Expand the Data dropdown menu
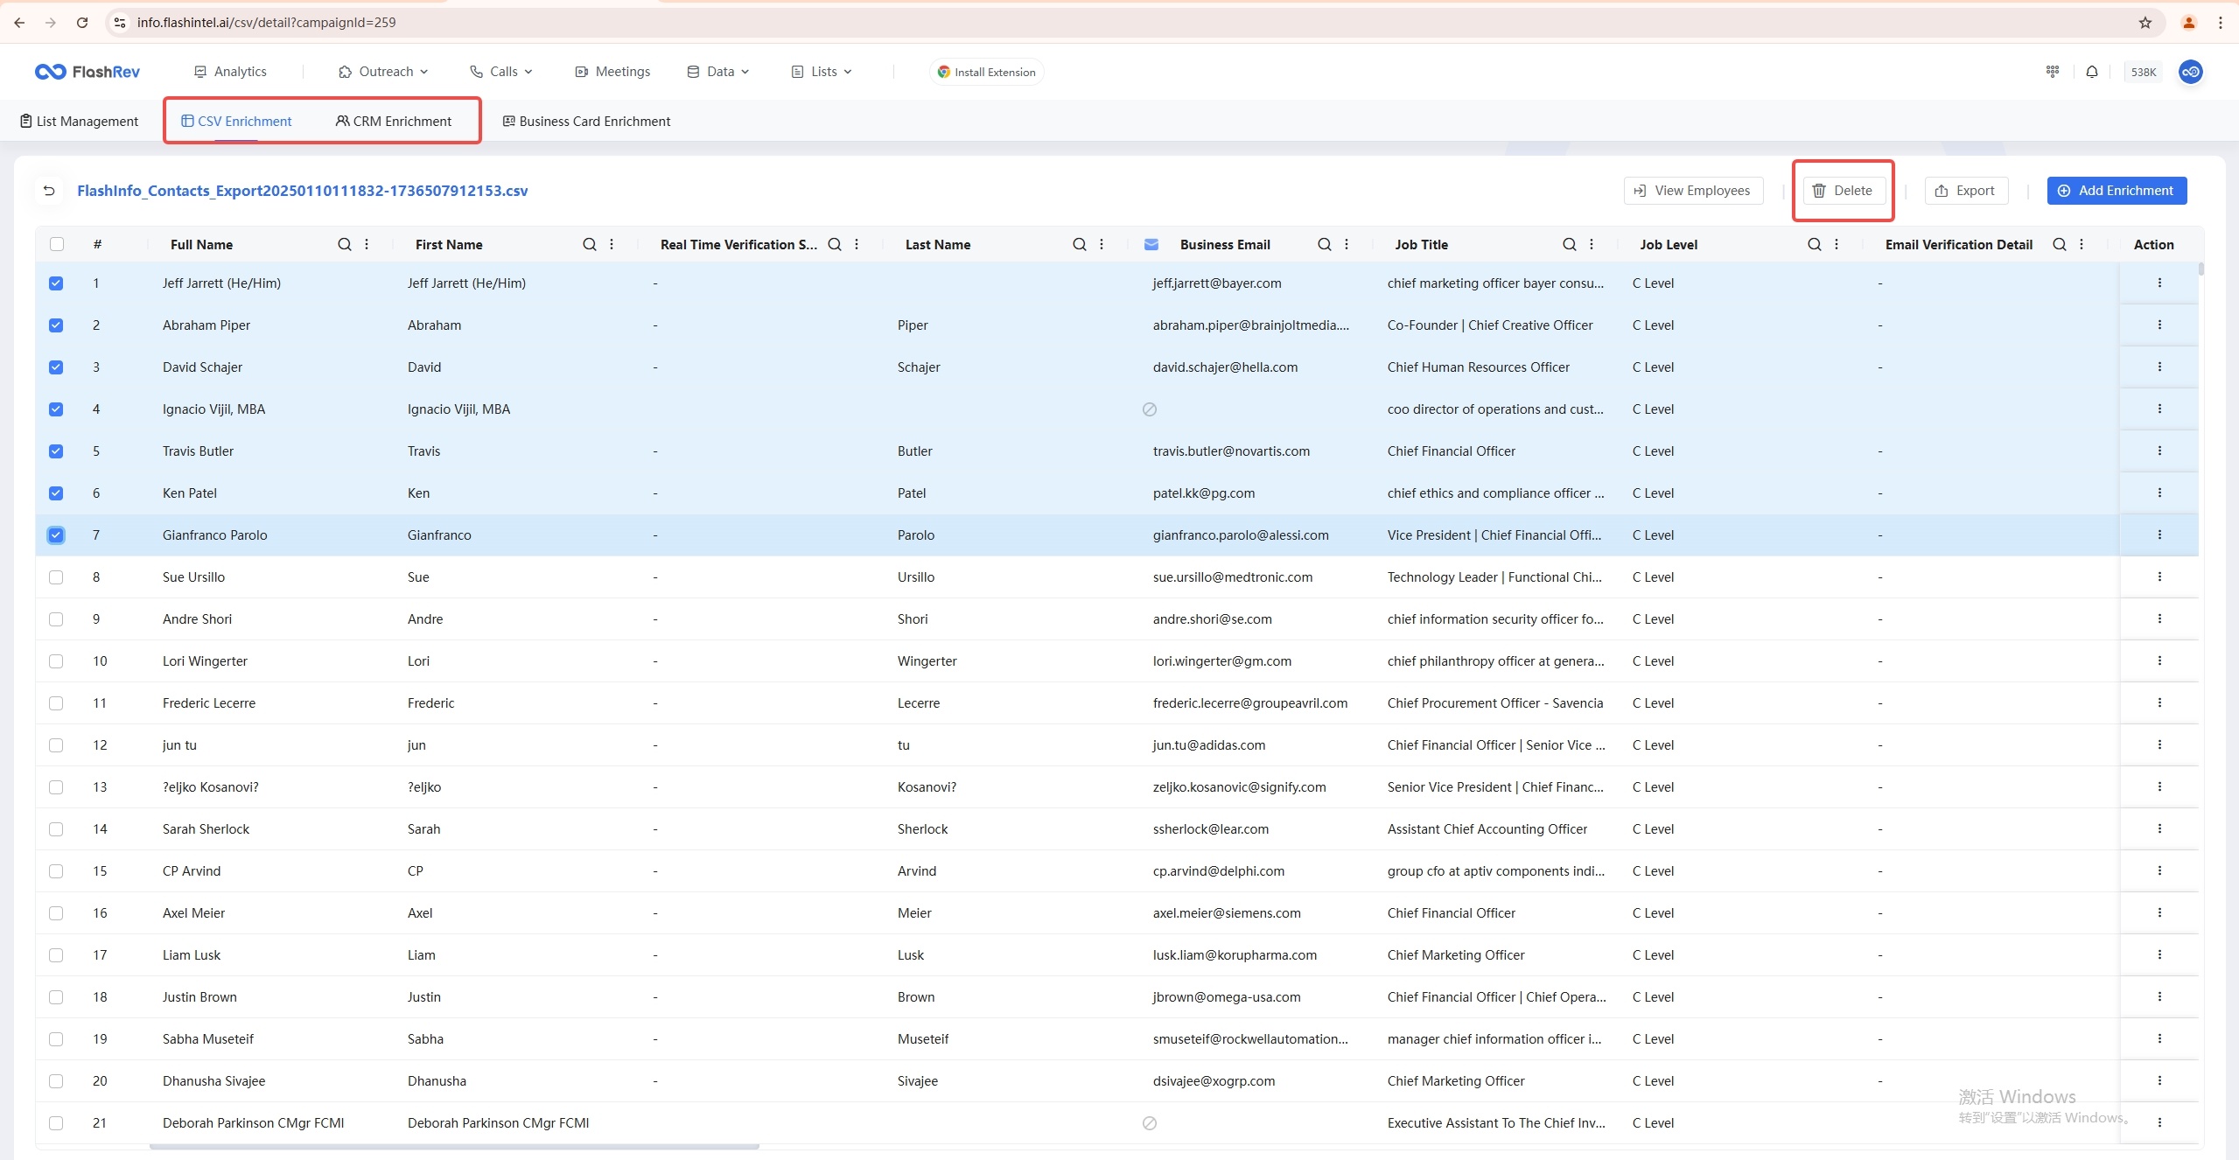This screenshot has height=1160, width=2239. pos(718,72)
